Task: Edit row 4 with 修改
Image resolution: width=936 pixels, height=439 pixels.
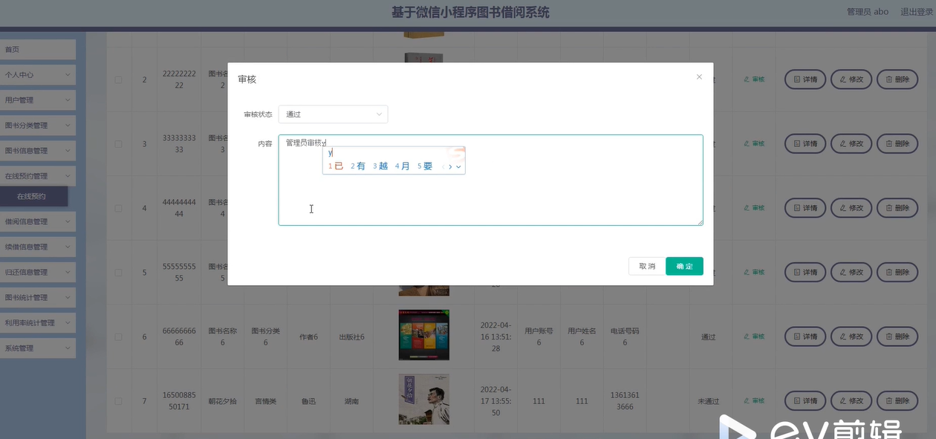Action: (851, 208)
